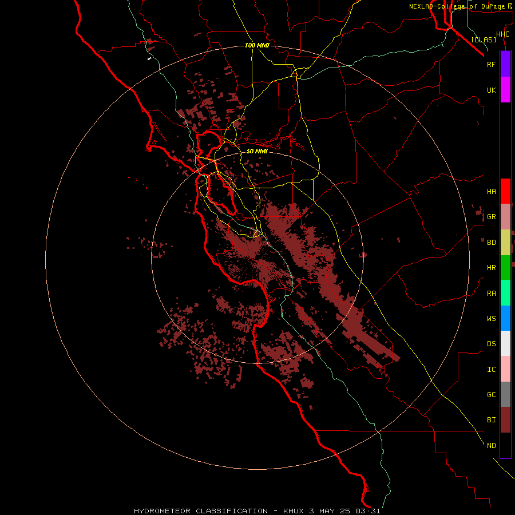Viewport: 515px width, 515px height.
Task: Select the WS blue legend swatch
Action: click(x=505, y=318)
